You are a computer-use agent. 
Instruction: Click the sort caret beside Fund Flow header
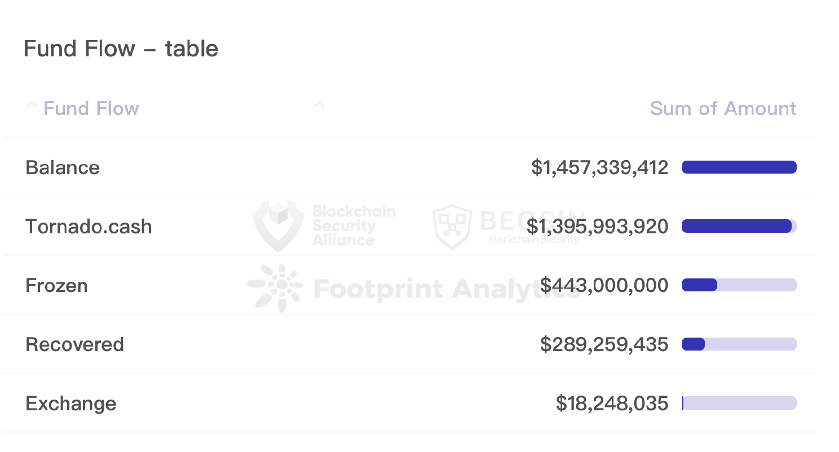click(32, 105)
